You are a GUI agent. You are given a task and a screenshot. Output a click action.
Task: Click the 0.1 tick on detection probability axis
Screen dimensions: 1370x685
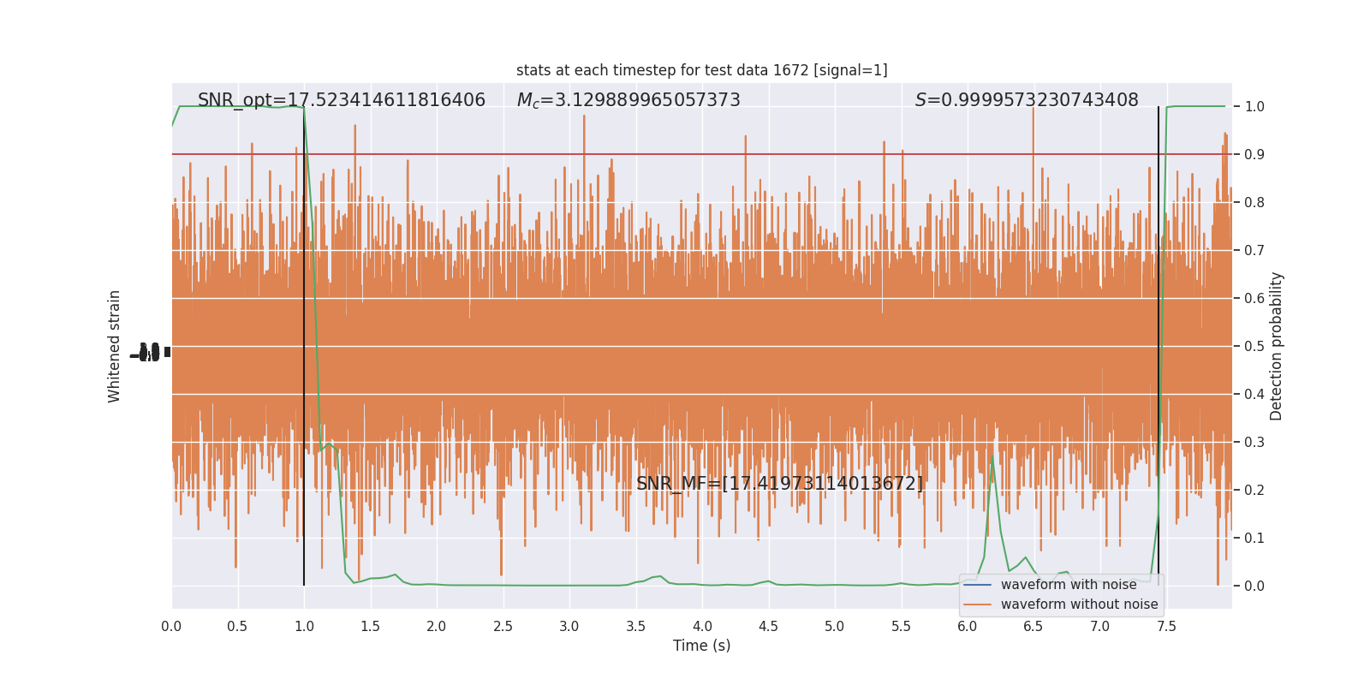(1254, 538)
